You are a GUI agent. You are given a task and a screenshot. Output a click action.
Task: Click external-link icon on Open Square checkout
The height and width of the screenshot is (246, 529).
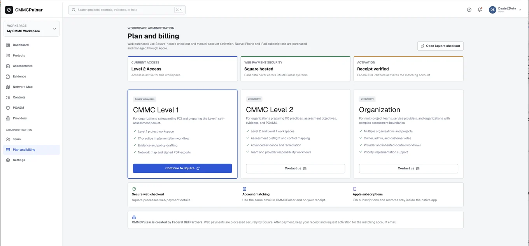pos(422,46)
